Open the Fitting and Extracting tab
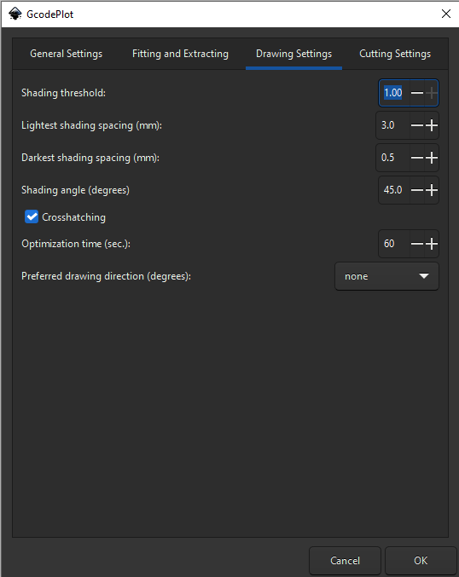This screenshot has height=577, width=459. (x=180, y=54)
